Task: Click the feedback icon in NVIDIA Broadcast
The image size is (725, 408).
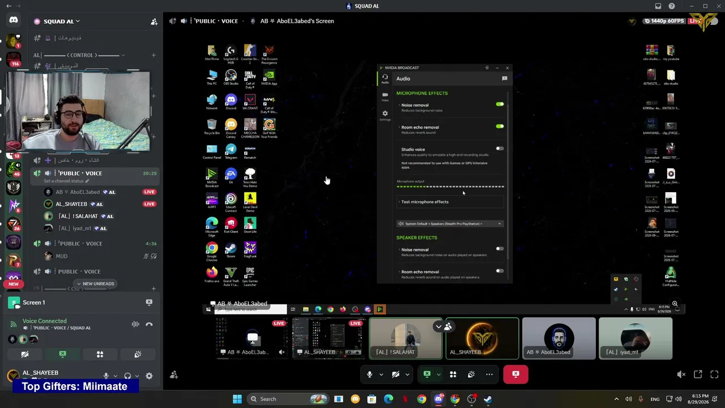Action: tap(505, 79)
